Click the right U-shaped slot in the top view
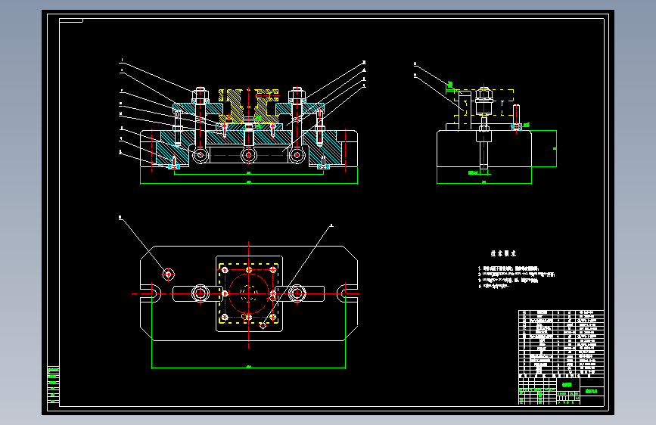Image resolution: width=656 pixels, height=425 pixels. 347,293
